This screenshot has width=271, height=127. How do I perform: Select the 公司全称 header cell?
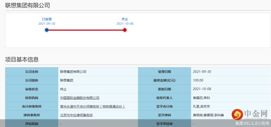point(32,72)
